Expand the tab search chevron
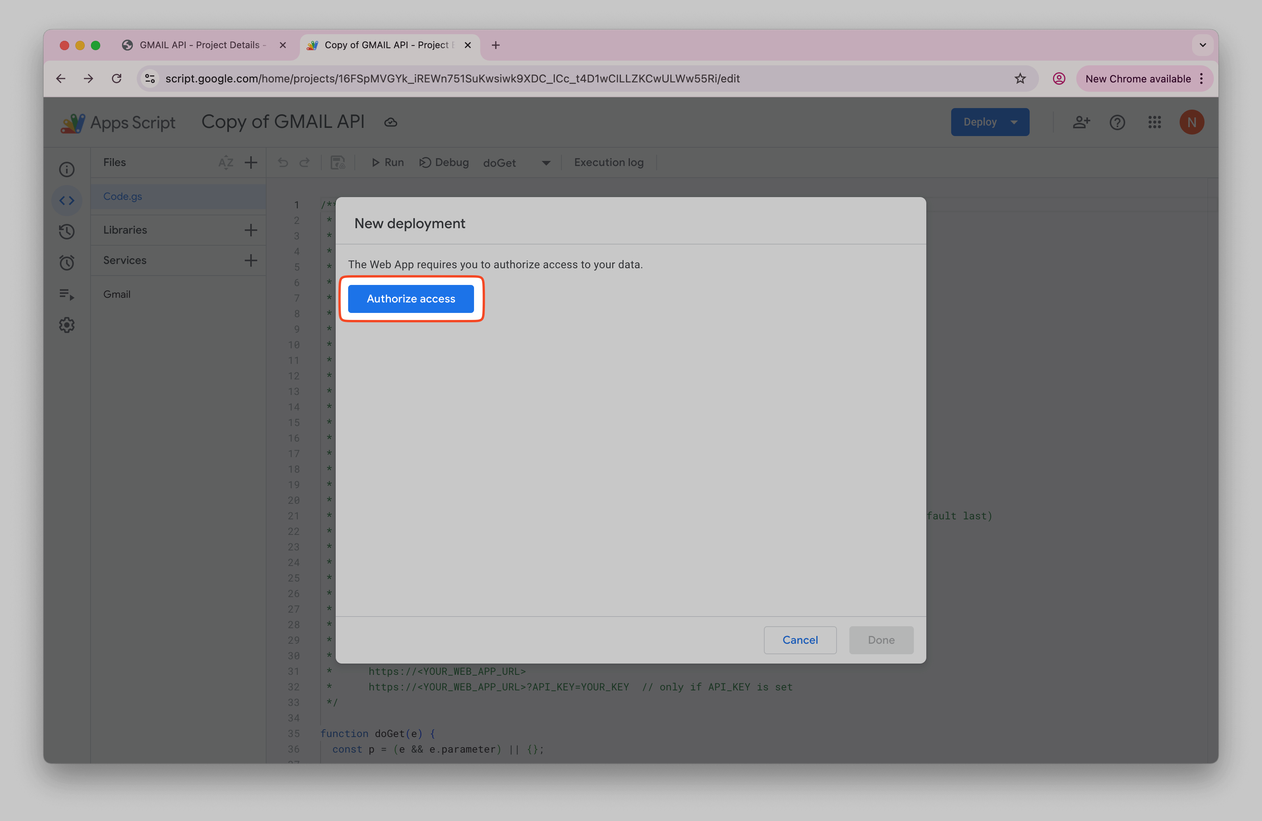 point(1203,45)
